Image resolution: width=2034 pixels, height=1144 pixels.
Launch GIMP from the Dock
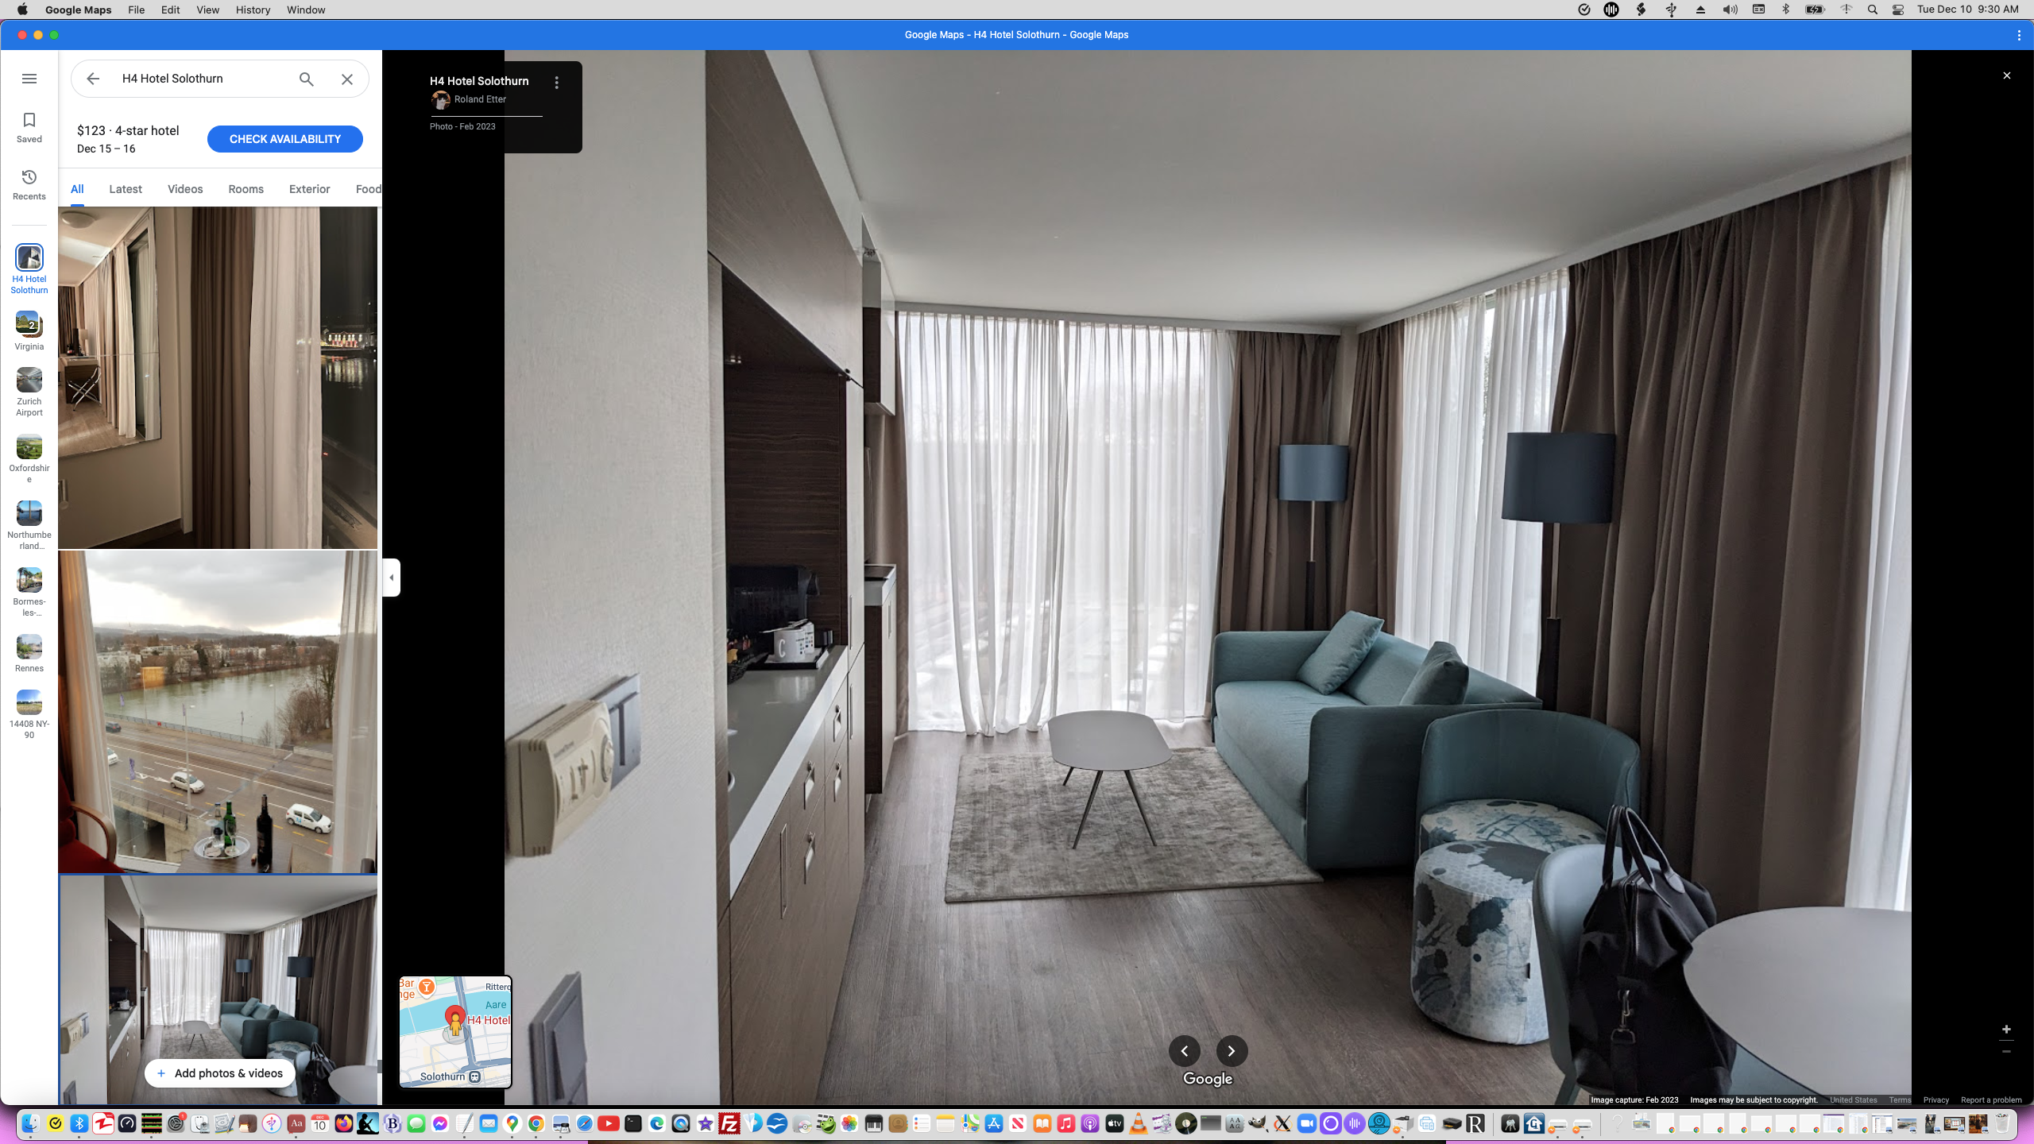(1257, 1124)
